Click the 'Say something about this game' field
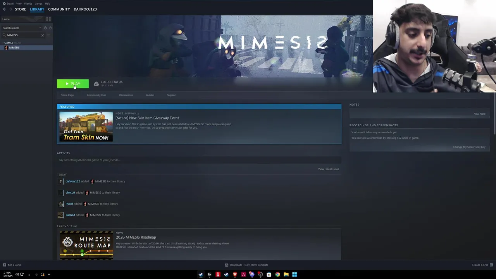This screenshot has width=496, height=279. (199, 160)
